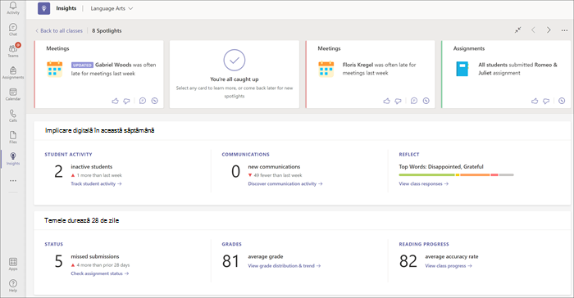Click the 81 average grade number
The image size is (574, 298).
(230, 261)
